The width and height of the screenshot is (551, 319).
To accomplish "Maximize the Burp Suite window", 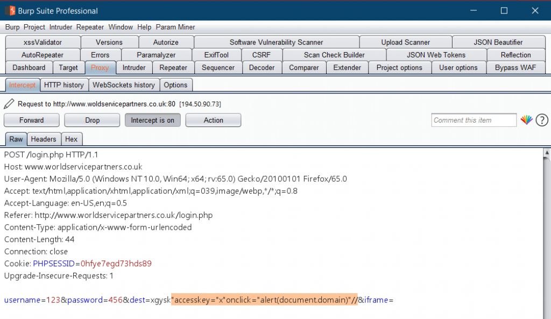I will click(x=504, y=11).
